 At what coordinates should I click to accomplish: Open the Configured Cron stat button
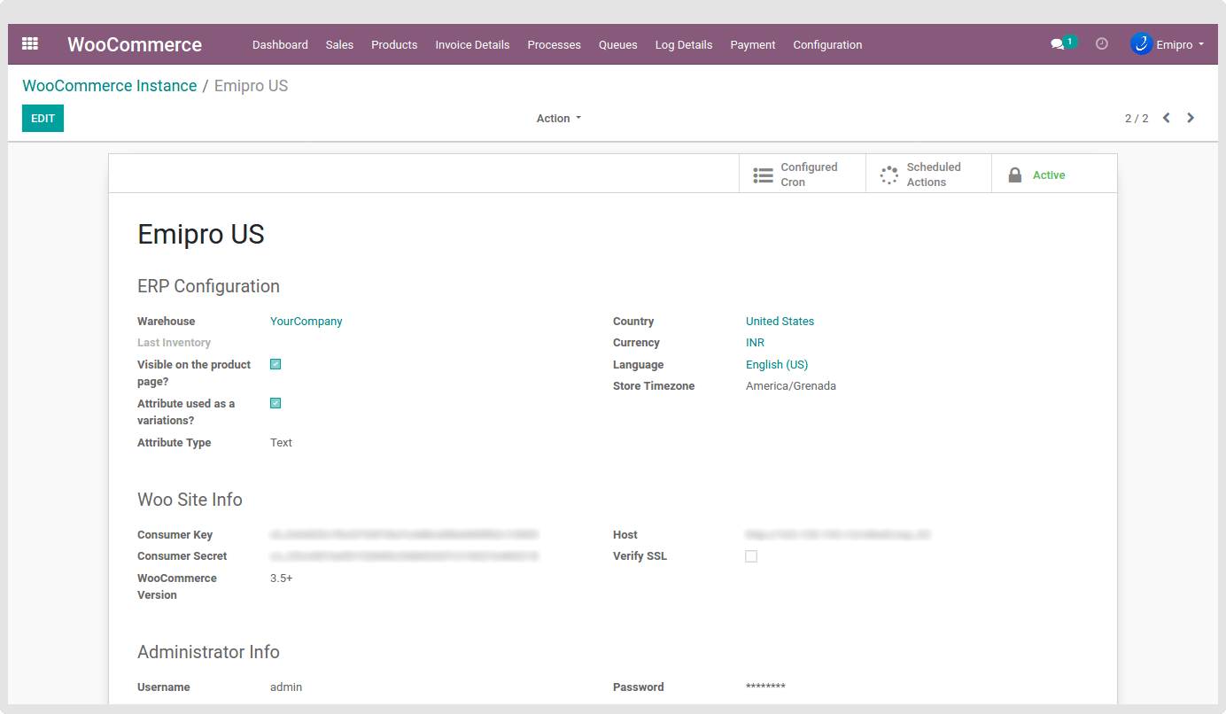tap(803, 174)
